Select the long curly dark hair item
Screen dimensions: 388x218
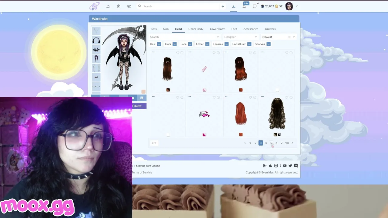(277, 114)
